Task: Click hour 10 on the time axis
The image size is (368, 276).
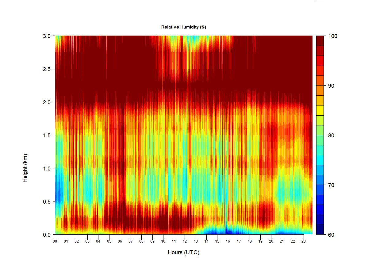Action: [163, 241]
